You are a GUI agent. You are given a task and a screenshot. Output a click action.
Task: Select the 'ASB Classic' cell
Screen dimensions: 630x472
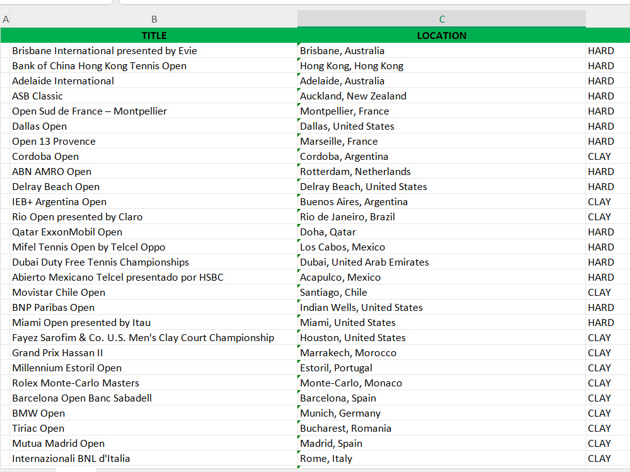(x=154, y=96)
